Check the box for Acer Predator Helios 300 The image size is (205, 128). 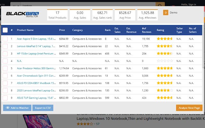click(x=5, y=68)
